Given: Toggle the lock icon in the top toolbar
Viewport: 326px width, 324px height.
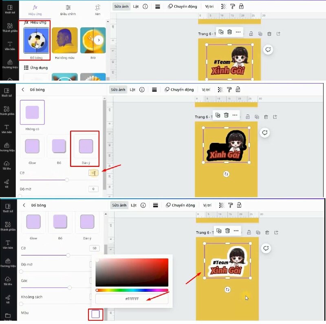Looking at the screenshot, I should [241, 7].
